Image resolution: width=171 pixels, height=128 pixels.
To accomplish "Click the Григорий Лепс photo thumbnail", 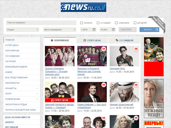I will tap(125, 56).
